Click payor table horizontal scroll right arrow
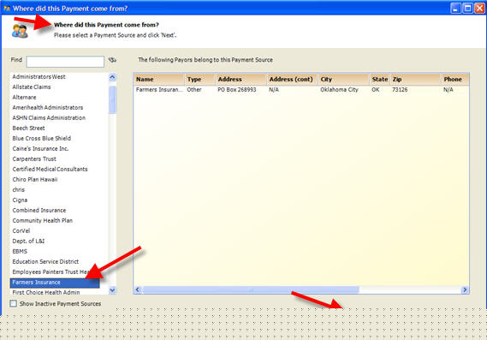Screen dimensions: 487x340 coord(465,290)
